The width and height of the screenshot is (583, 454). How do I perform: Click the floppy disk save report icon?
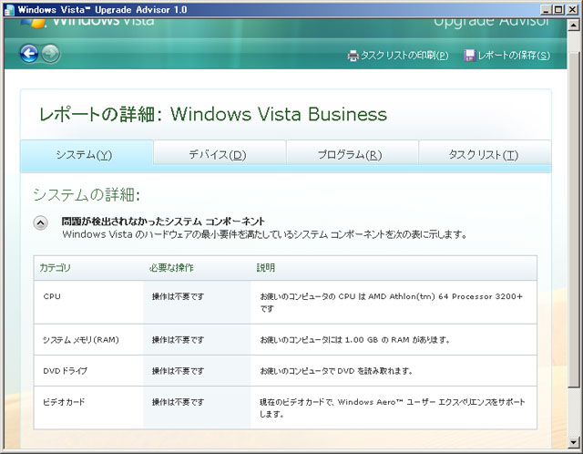click(x=470, y=56)
